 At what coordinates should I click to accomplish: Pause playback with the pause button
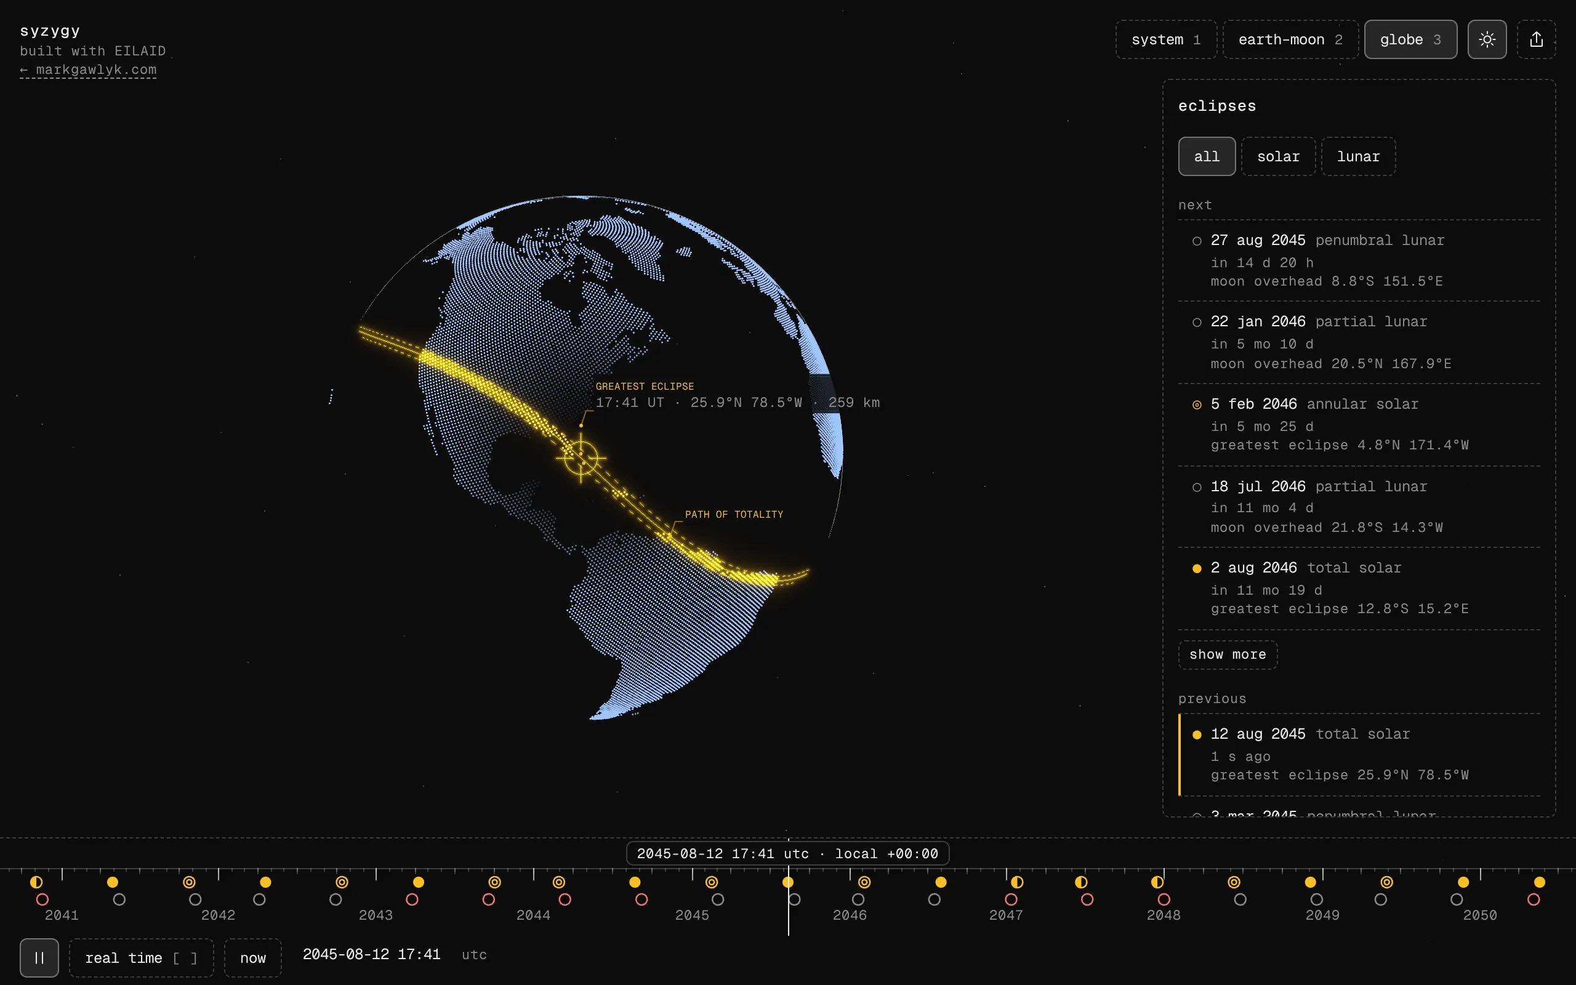(39, 958)
